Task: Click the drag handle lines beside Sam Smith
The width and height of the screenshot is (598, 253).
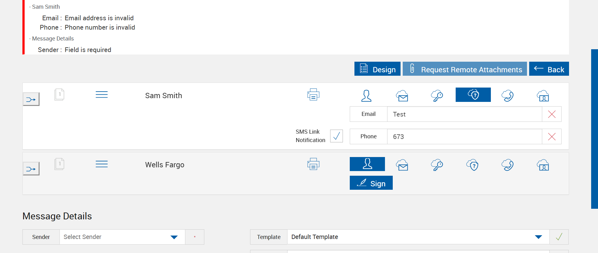Action: click(x=102, y=95)
